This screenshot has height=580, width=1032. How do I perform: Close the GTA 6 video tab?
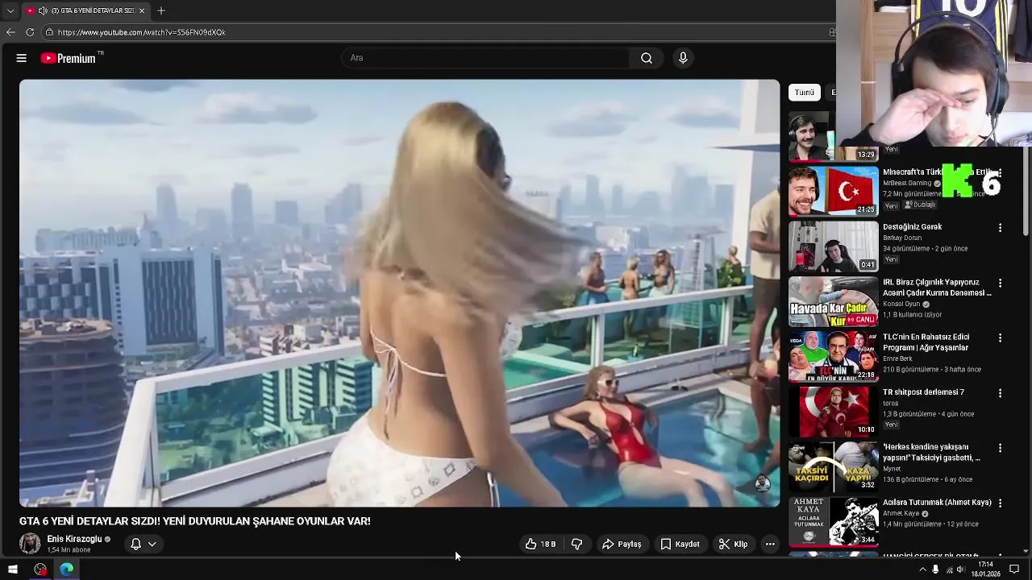(142, 10)
